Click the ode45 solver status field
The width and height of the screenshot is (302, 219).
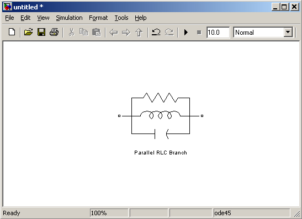point(252,213)
